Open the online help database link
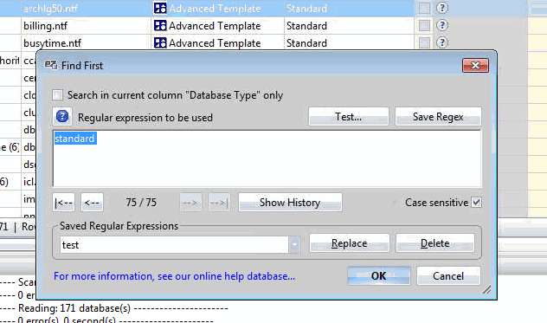547x323 pixels. tap(175, 276)
